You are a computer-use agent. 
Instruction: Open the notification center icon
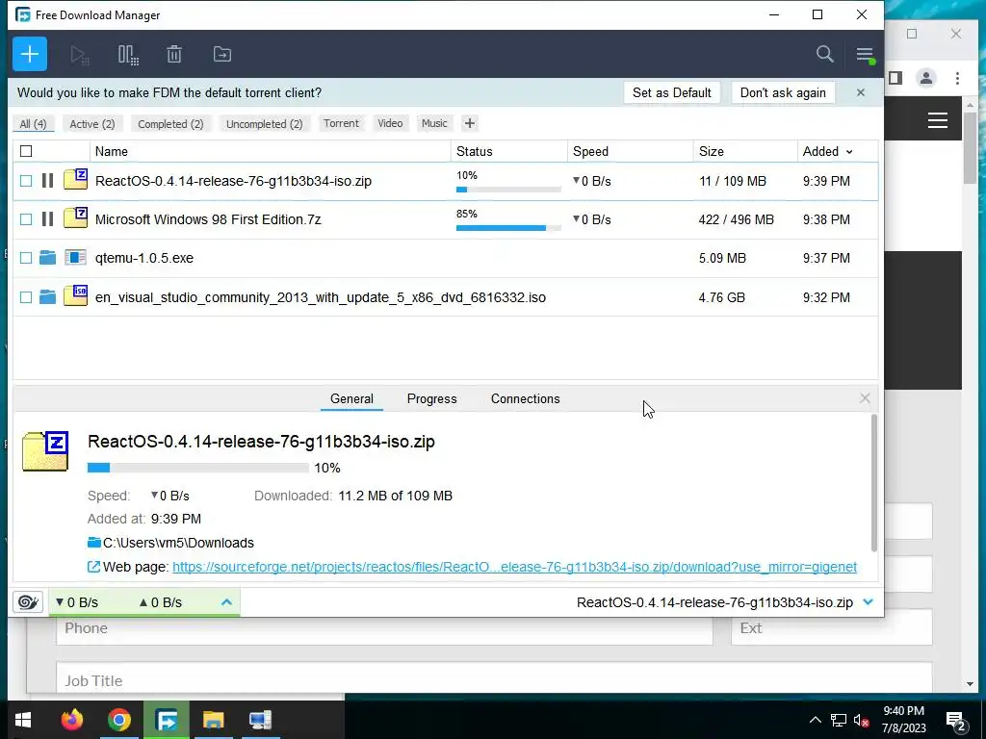pyautogui.click(x=955, y=720)
